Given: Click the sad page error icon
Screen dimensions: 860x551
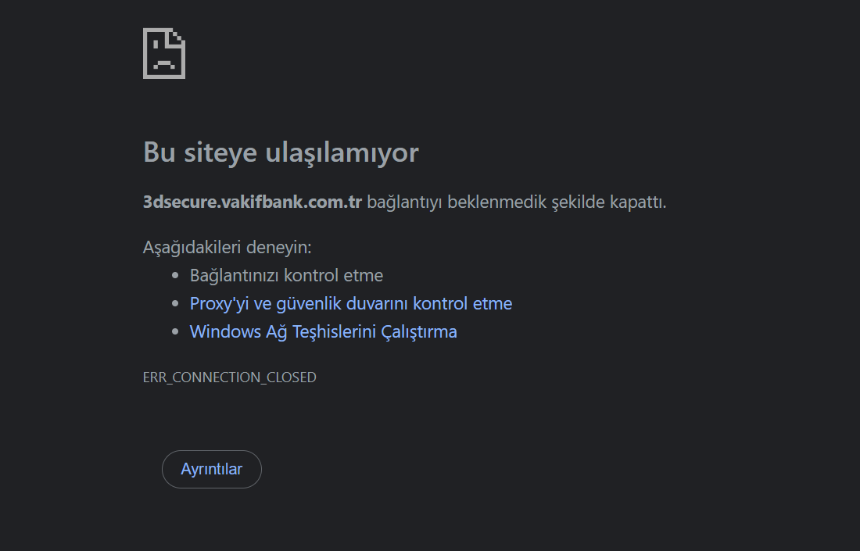Looking at the screenshot, I should [x=164, y=53].
